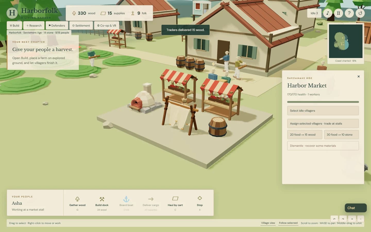Zoom in with the plus button
The image size is (371, 232).
[352, 219]
